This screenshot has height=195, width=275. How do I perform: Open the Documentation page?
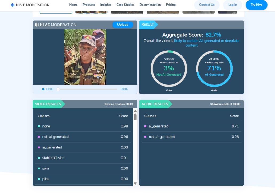pyautogui.click(x=150, y=5)
